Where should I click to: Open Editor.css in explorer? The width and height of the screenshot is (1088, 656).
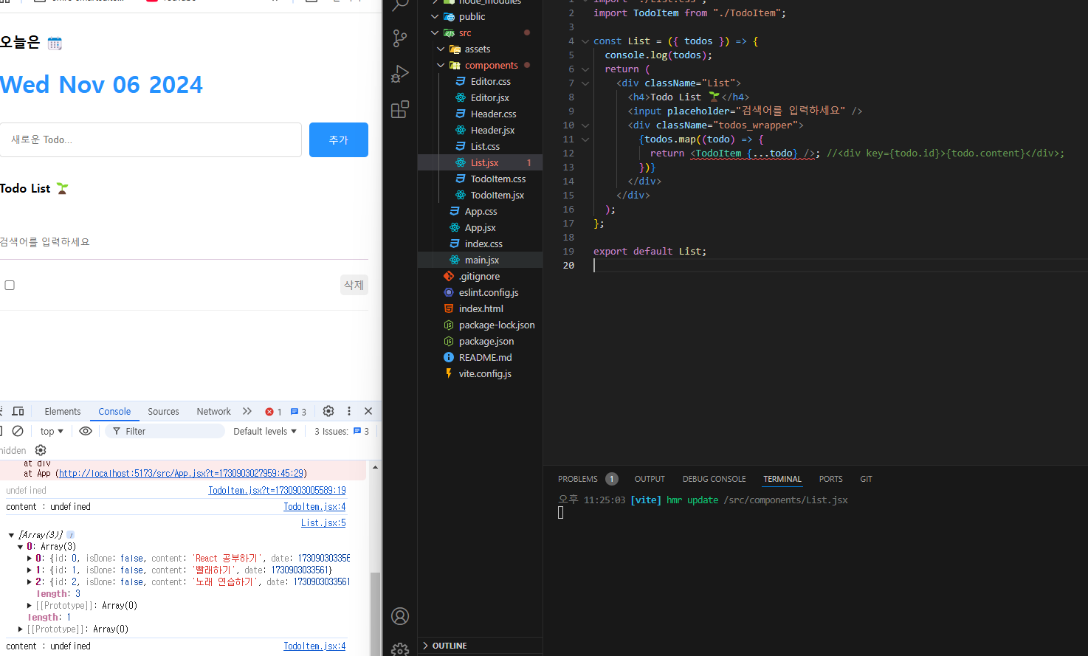tap(490, 81)
